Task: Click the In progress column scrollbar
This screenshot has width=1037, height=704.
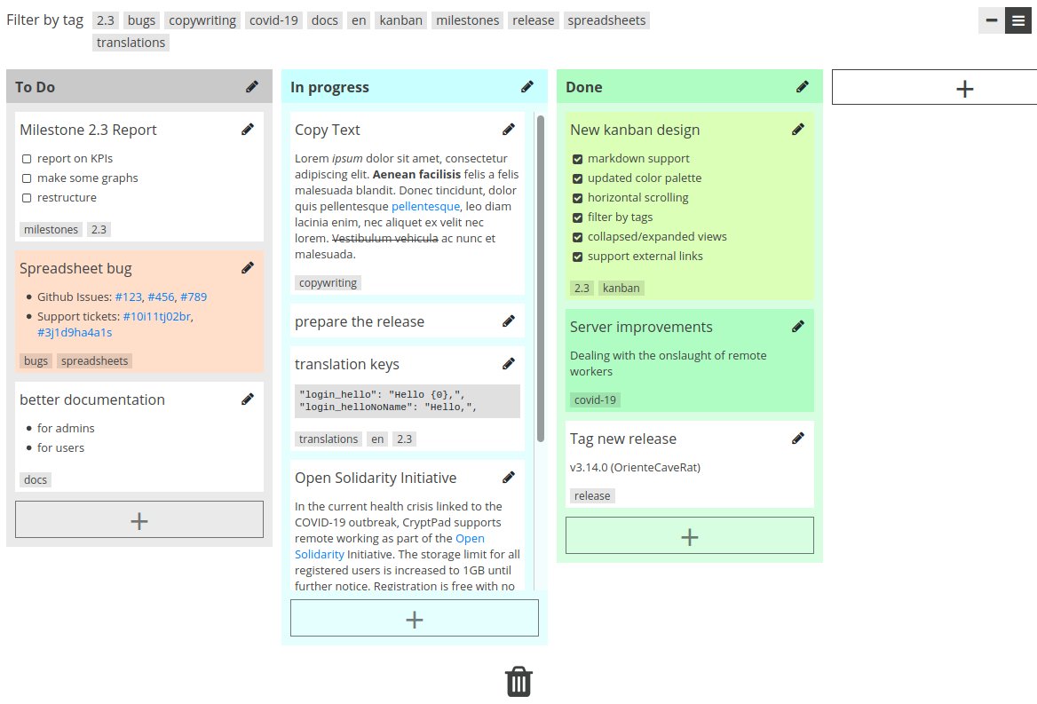Action: tap(541, 278)
